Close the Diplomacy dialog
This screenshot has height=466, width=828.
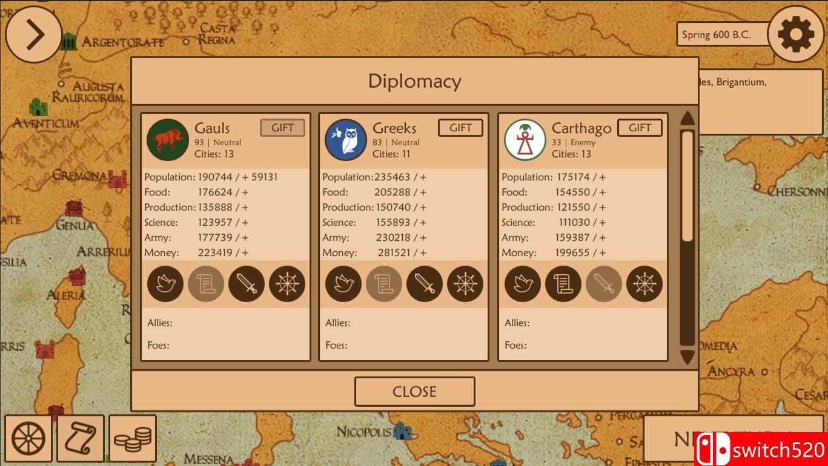click(x=414, y=392)
